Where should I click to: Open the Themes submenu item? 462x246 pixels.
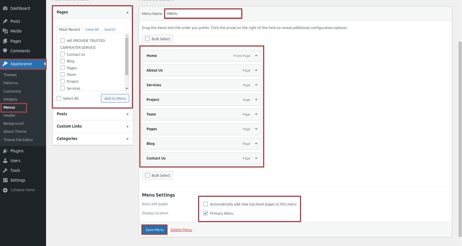(x=10, y=75)
